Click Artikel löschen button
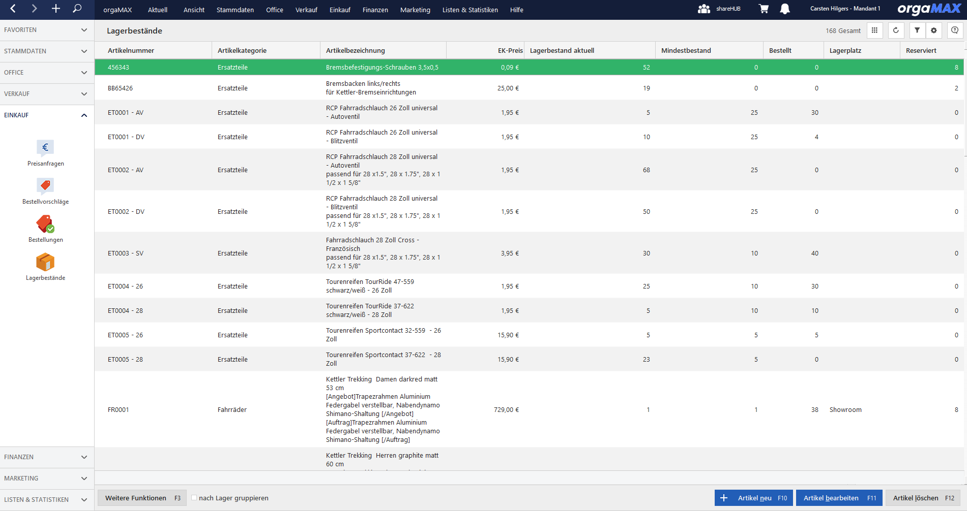Image resolution: width=967 pixels, height=511 pixels. pyautogui.click(x=923, y=498)
